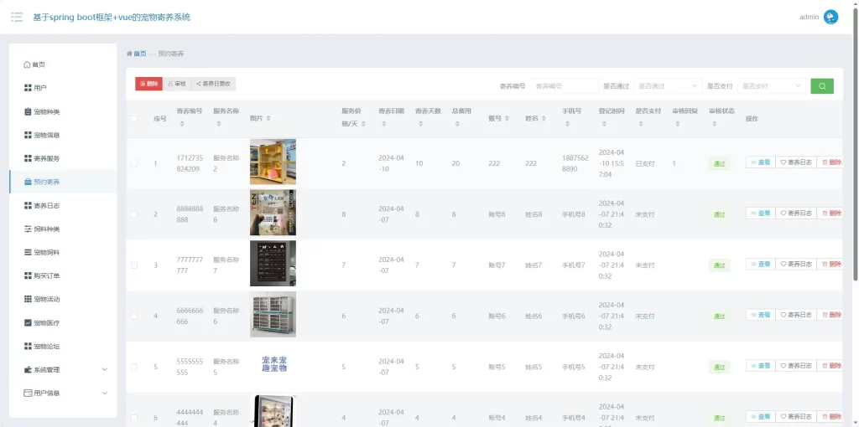Viewport: 859px width, 427px height.
Task: Sort by 寄养编号 column sort arrows
Action: (x=182, y=125)
